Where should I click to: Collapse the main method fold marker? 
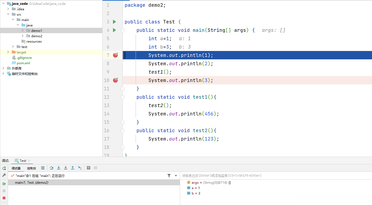(x=122, y=30)
